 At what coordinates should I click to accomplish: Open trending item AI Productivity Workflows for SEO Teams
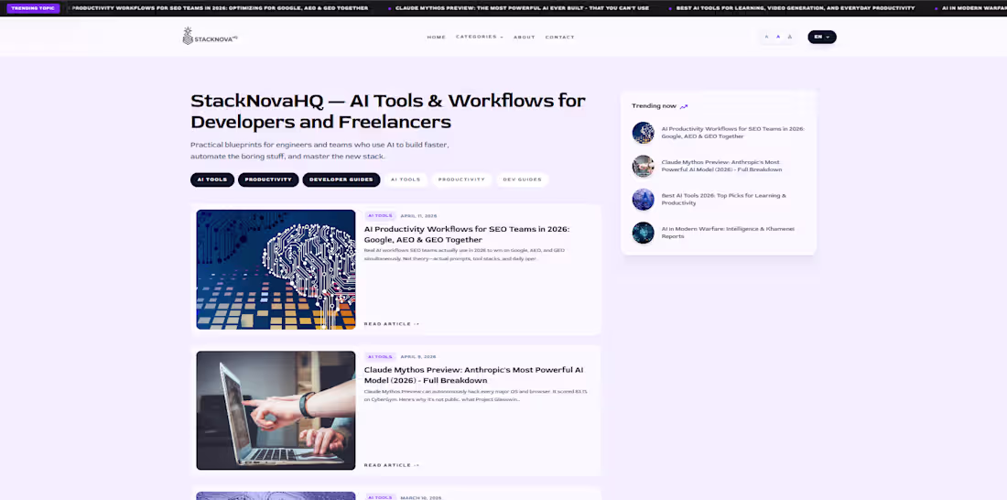pyautogui.click(x=732, y=133)
